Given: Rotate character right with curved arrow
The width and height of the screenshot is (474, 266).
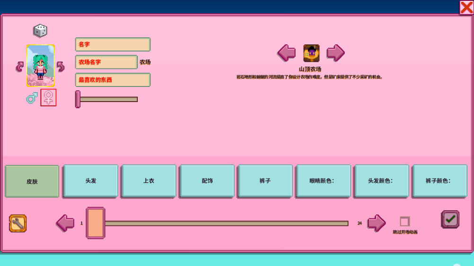Looking at the screenshot, I should point(61,67).
